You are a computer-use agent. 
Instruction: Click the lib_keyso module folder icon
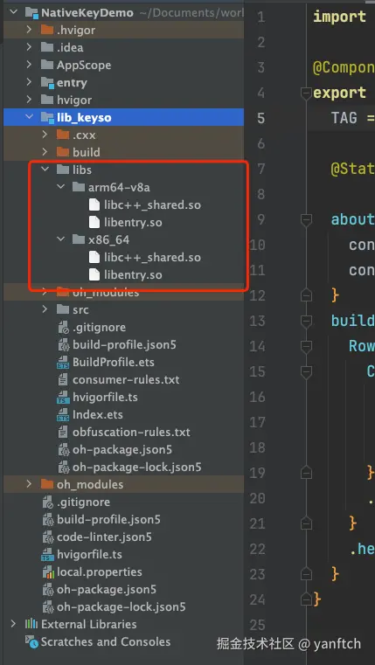tap(47, 117)
